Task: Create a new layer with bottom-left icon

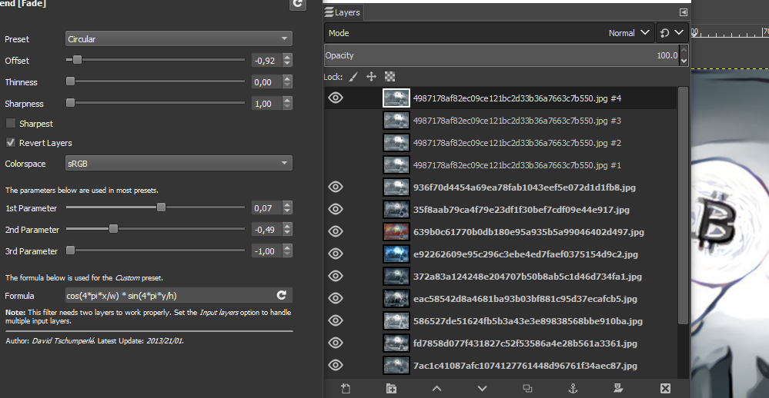Action: coord(346,388)
